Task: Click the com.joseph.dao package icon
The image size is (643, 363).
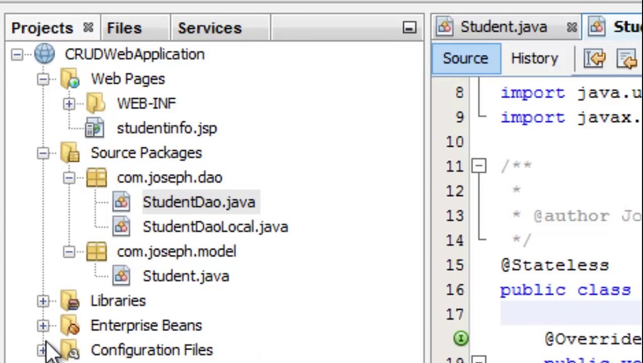Action: point(96,177)
